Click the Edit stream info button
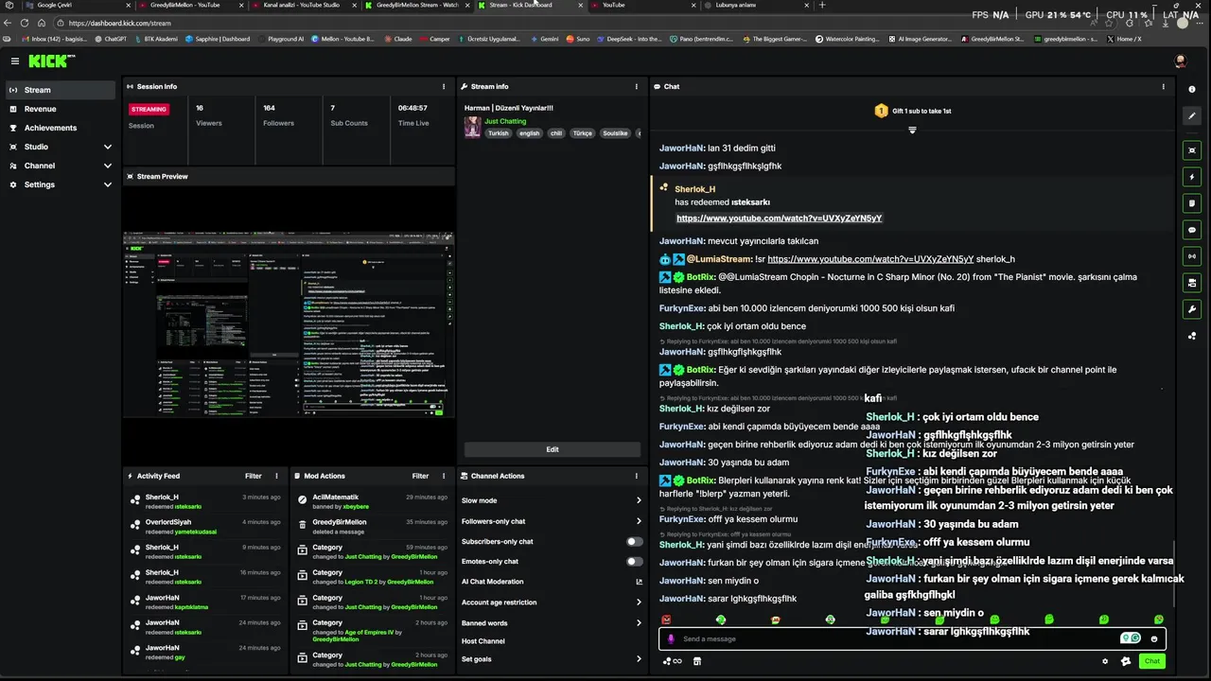This screenshot has width=1211, height=681. [x=553, y=449]
